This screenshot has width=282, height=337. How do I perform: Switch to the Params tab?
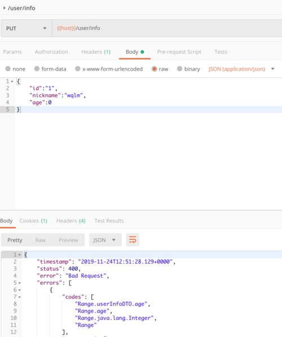12,52
